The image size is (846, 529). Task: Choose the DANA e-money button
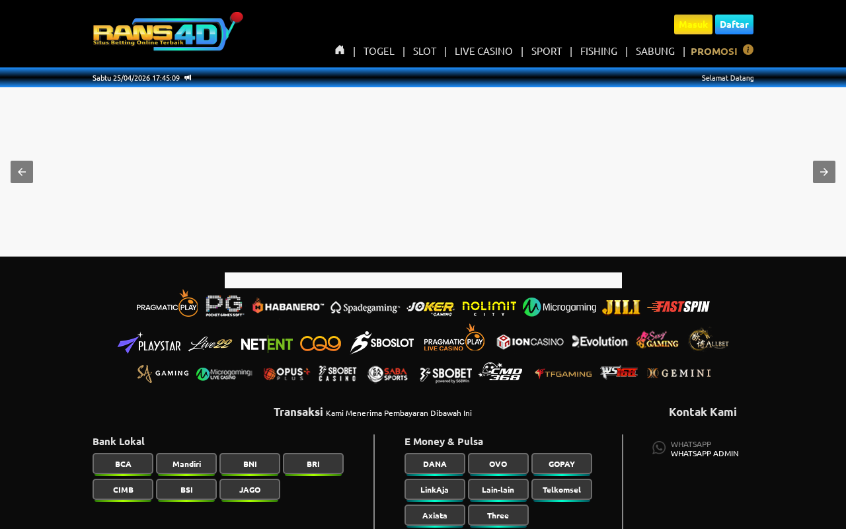click(x=435, y=464)
